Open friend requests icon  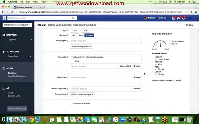click(174, 18)
